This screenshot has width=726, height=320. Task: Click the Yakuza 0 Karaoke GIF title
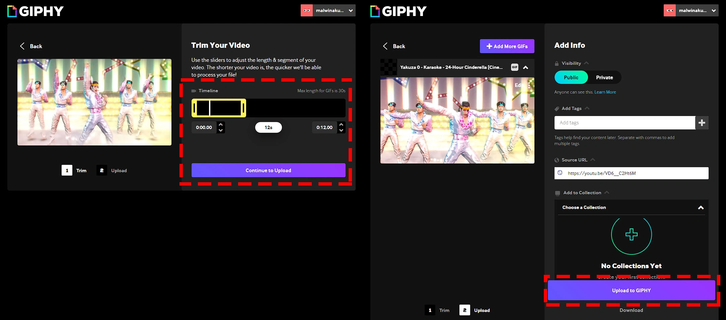451,67
